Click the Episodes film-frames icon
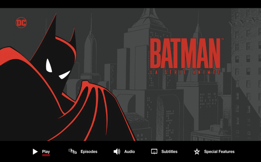 (x=73, y=151)
